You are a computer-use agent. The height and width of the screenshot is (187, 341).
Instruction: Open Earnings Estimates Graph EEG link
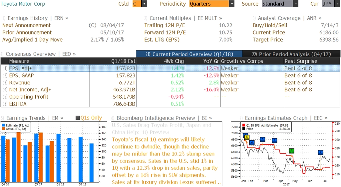(286, 118)
